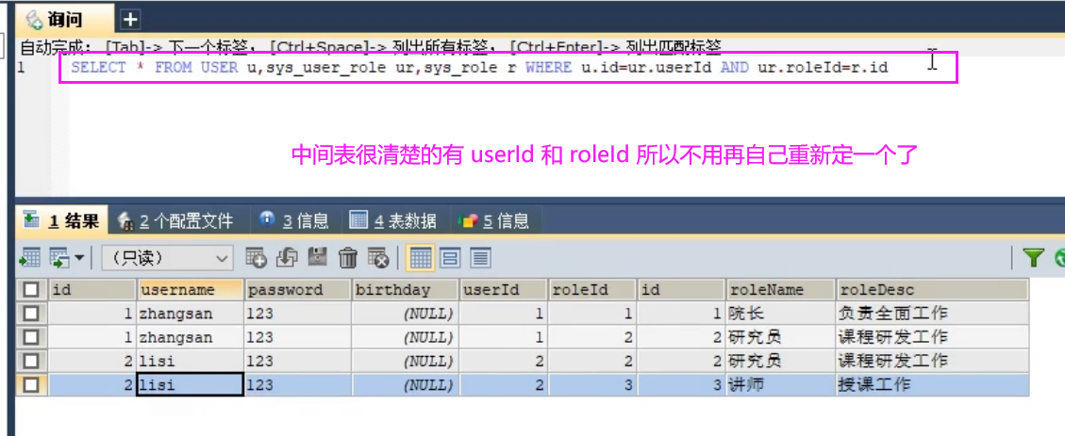Select password 123 cell in 讲师 row
The height and width of the screenshot is (436, 1065).
297,385
